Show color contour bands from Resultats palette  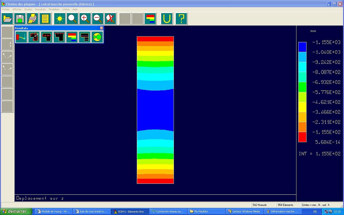pos(72,37)
